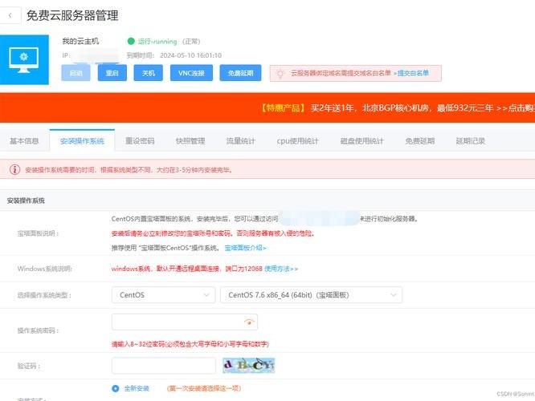Open the 延期记录 tab
Screen dimensions: 535x401
pyautogui.click(x=471, y=140)
